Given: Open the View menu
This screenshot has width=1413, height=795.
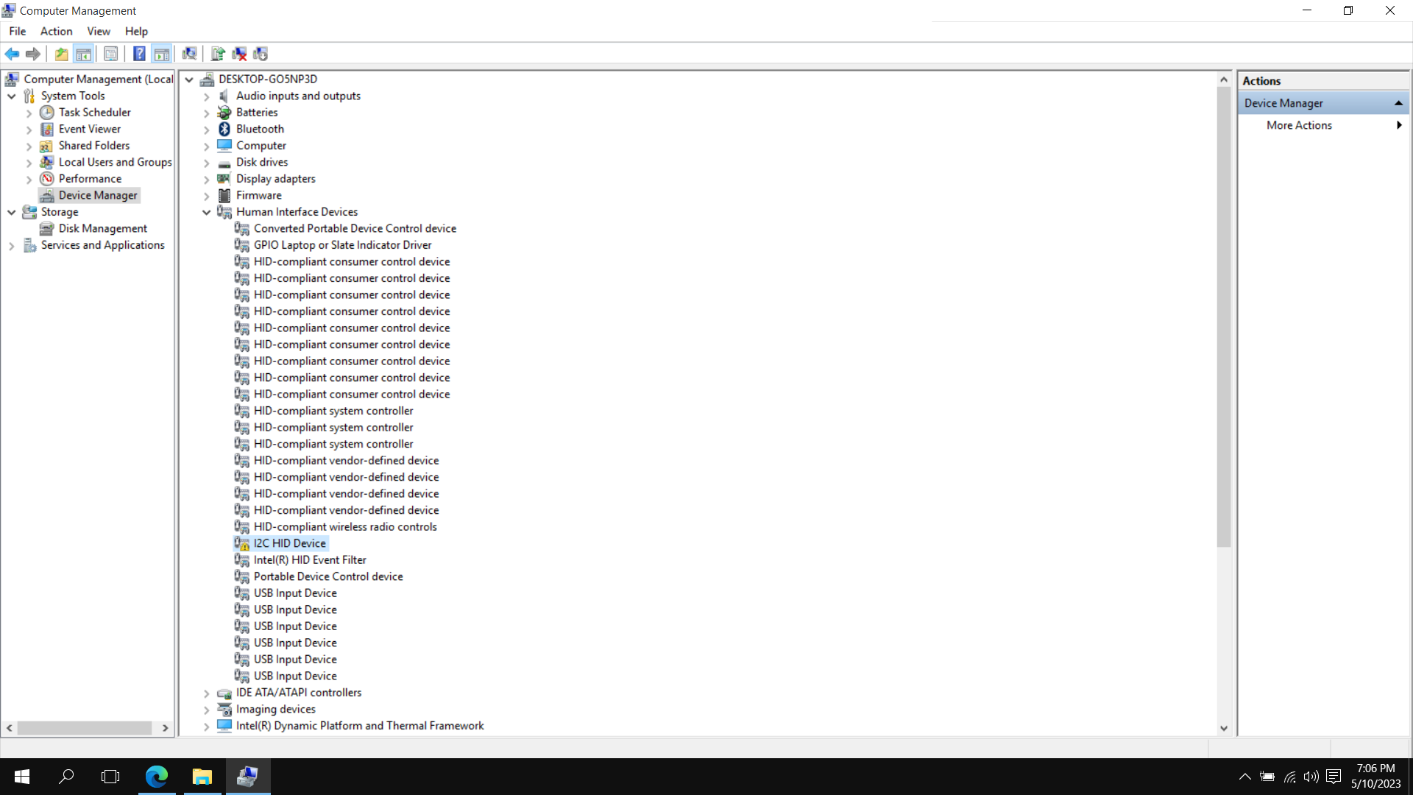Looking at the screenshot, I should coord(98,31).
